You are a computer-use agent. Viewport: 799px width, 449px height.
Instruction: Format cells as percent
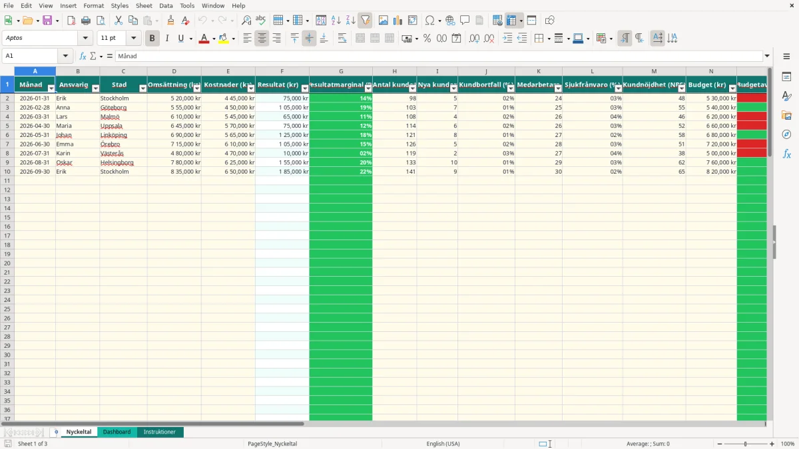(427, 39)
